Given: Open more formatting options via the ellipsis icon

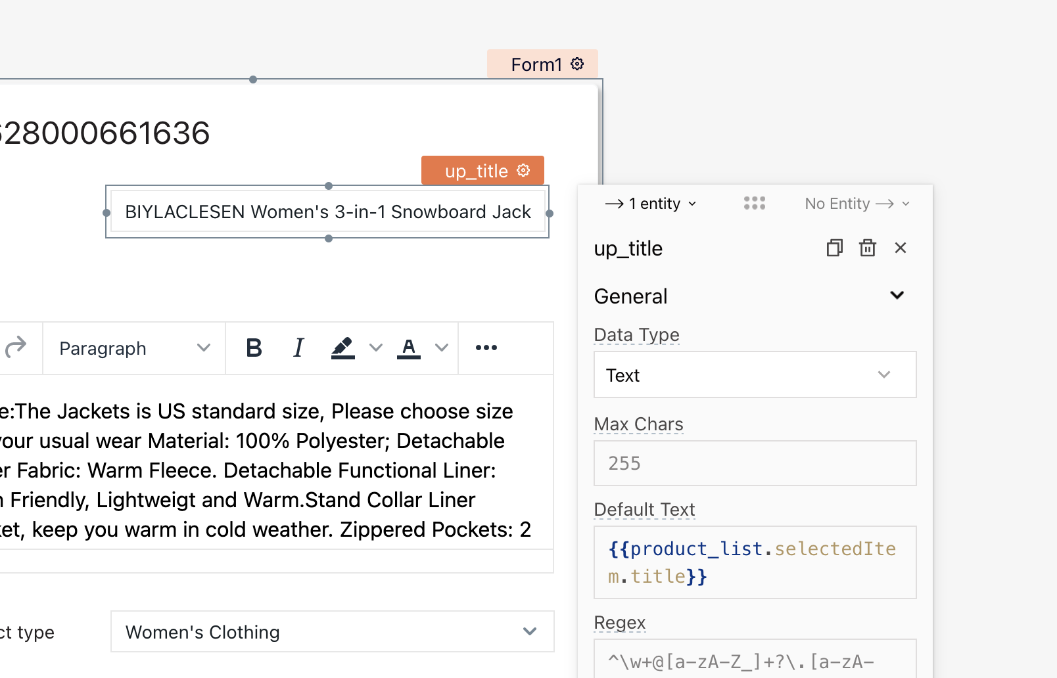Looking at the screenshot, I should [486, 348].
